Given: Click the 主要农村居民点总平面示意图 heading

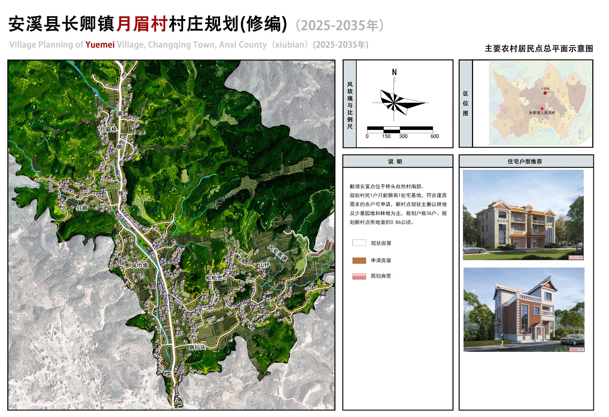Looking at the screenshot, I should [x=539, y=49].
